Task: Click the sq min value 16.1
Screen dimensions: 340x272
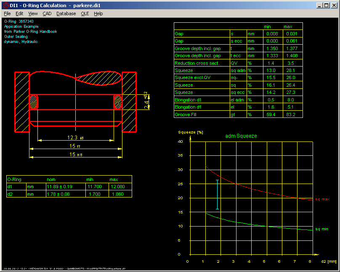Action: (271, 85)
